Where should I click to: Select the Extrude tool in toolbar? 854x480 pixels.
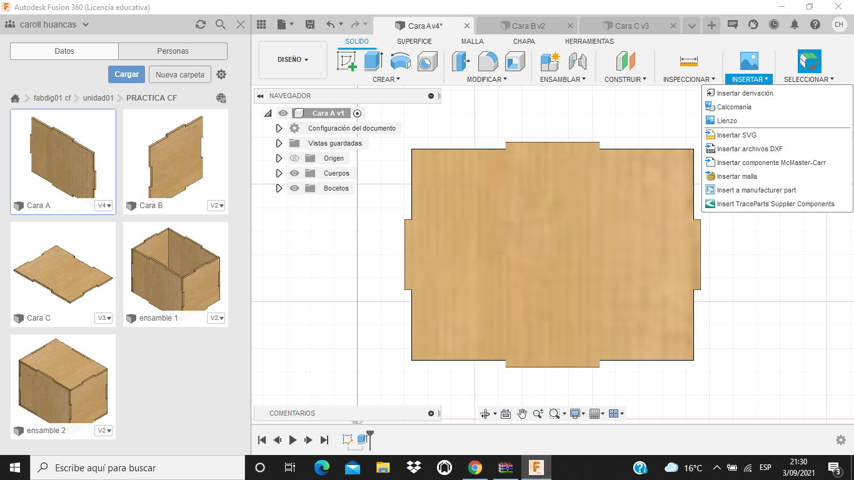[x=373, y=61]
